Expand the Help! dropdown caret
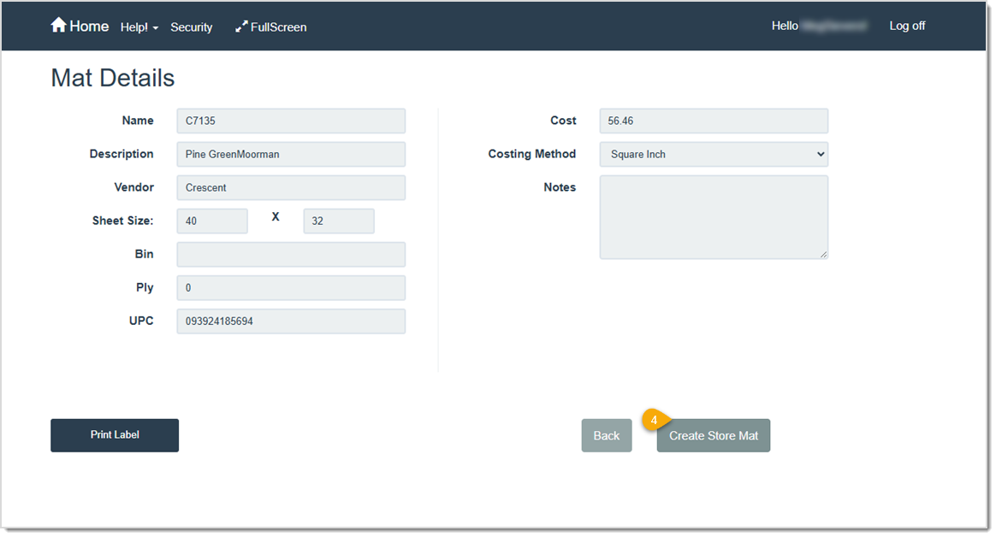The image size is (996, 537). point(155,27)
